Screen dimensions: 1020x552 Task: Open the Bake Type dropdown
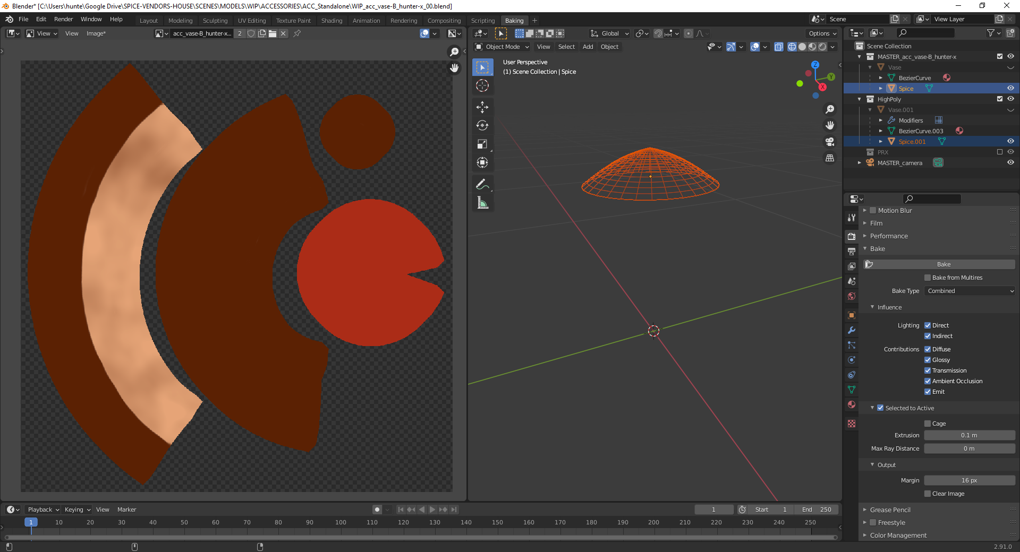(970, 291)
